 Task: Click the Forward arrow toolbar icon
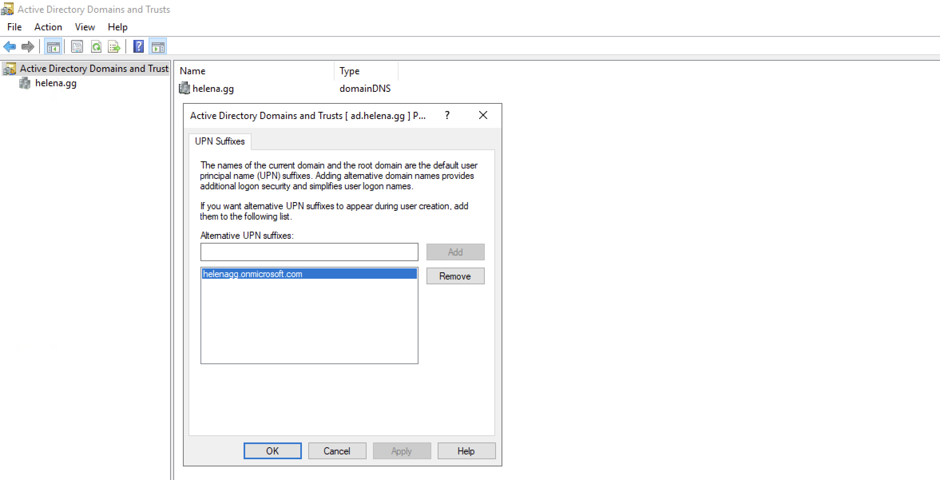tap(28, 47)
